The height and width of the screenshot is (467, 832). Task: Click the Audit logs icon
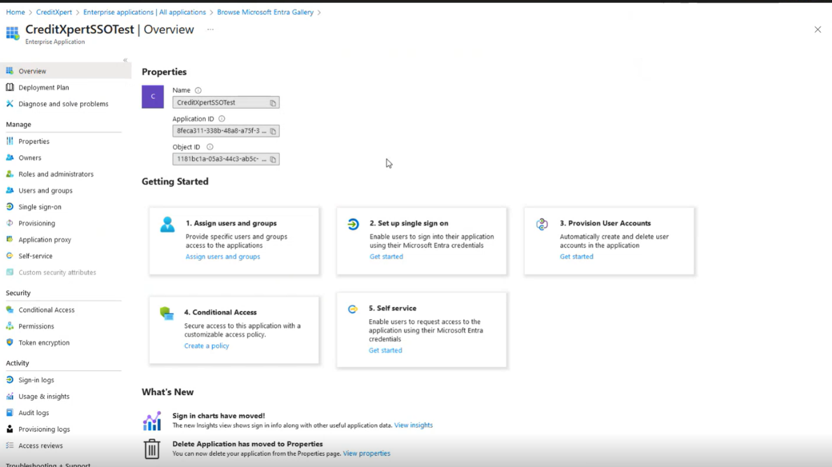click(x=10, y=413)
